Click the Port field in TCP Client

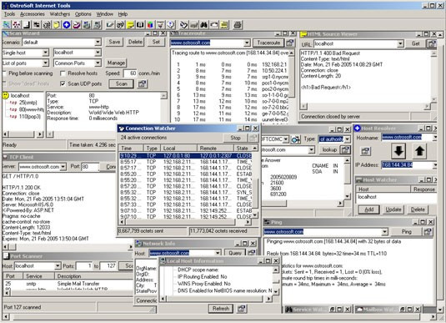(x=90, y=167)
